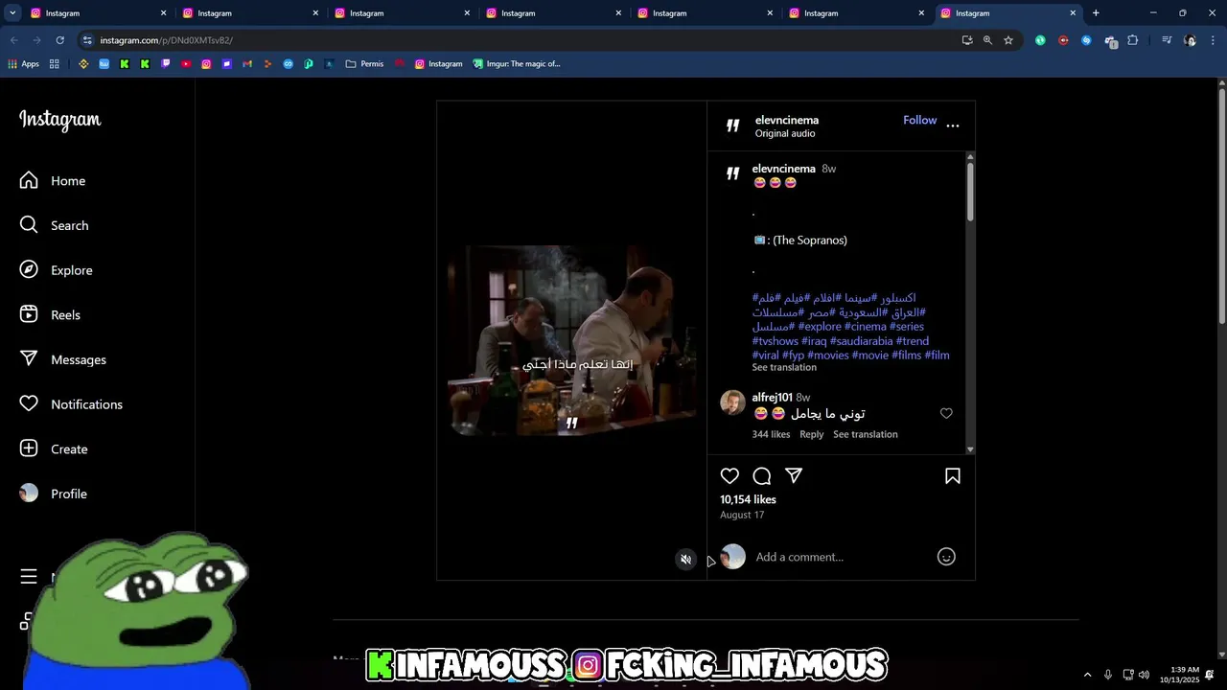Viewport: 1227px width, 690px height.
Task: Go to Explore from the sidebar
Action: pyautogui.click(x=56, y=270)
